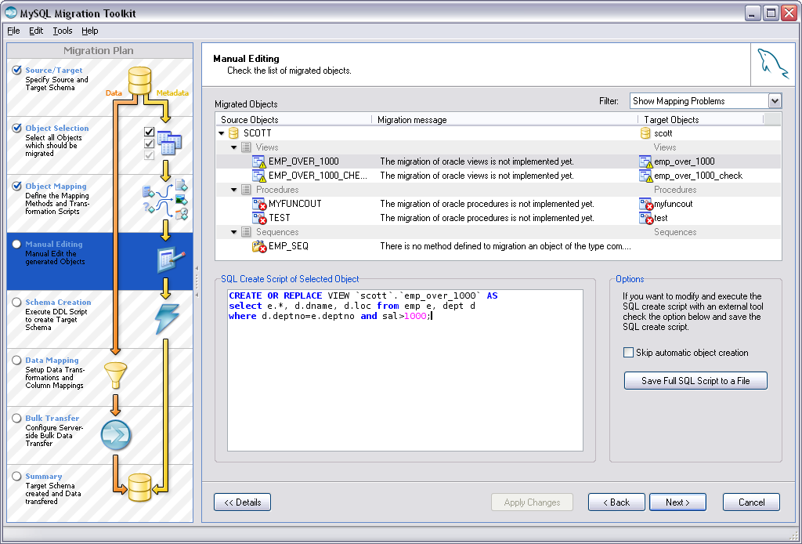The height and width of the screenshot is (544, 802).
Task: Click the SCOTT source schema icon
Action: click(x=233, y=133)
